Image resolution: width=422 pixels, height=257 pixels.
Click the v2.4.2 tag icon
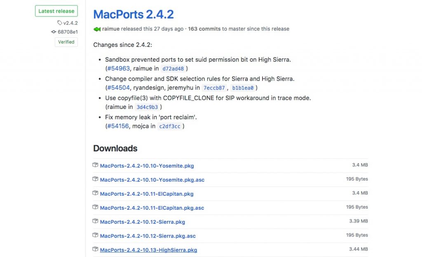pos(60,23)
